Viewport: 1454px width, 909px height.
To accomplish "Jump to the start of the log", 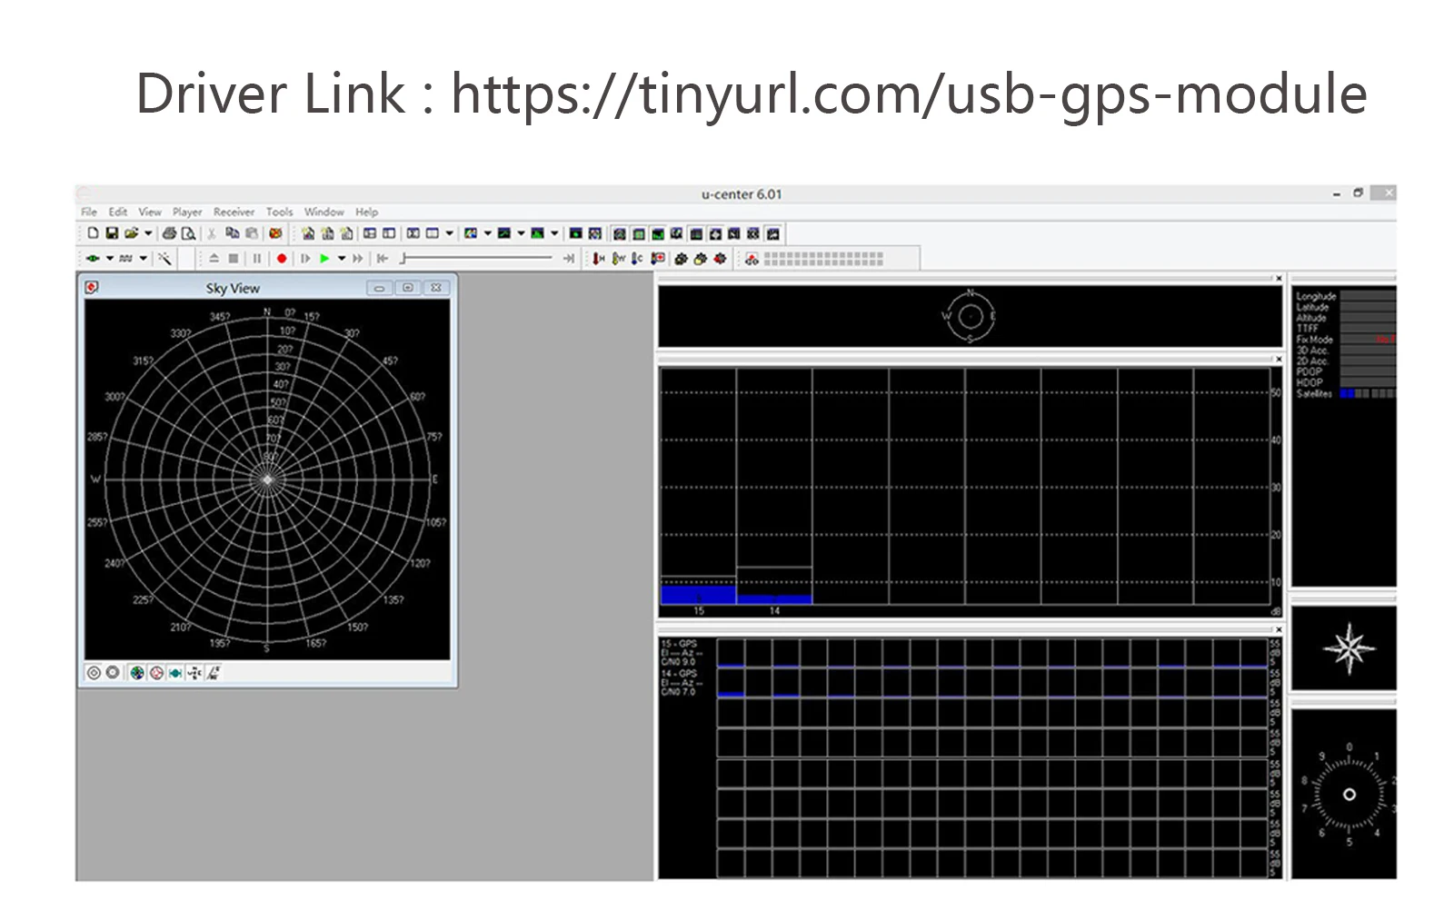I will (383, 259).
